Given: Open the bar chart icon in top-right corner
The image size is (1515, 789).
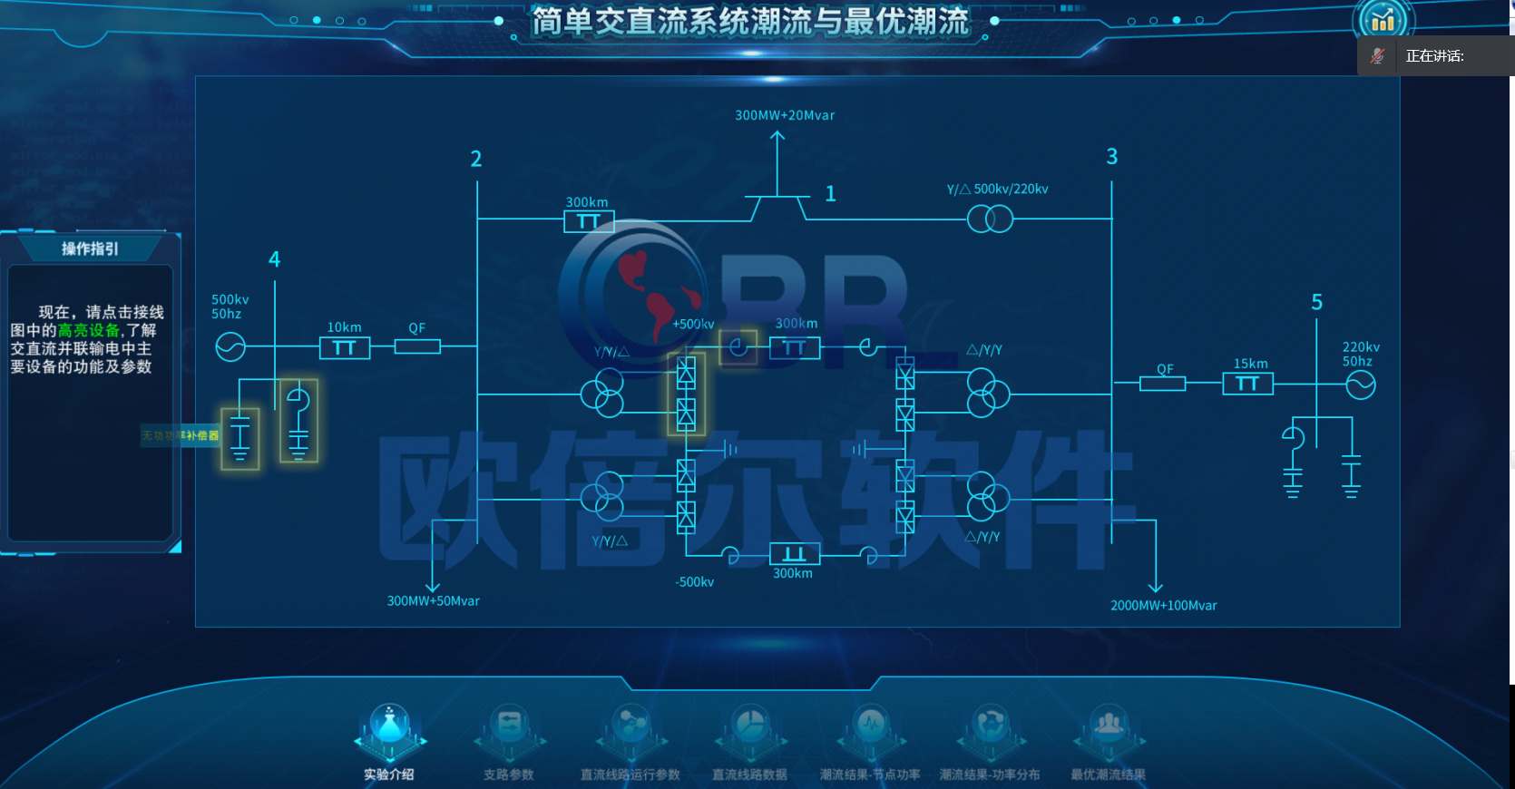Looking at the screenshot, I should tap(1383, 20).
